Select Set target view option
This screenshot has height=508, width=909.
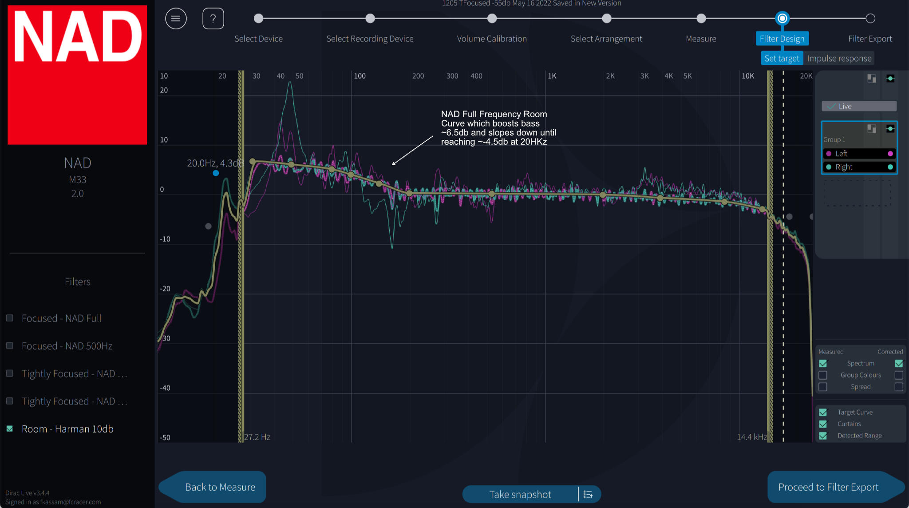coord(781,57)
